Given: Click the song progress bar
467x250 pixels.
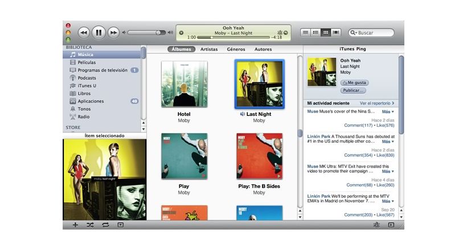Looking at the screenshot, I should tap(233, 37).
